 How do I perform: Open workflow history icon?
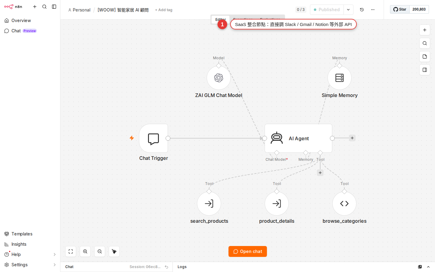pos(362,10)
